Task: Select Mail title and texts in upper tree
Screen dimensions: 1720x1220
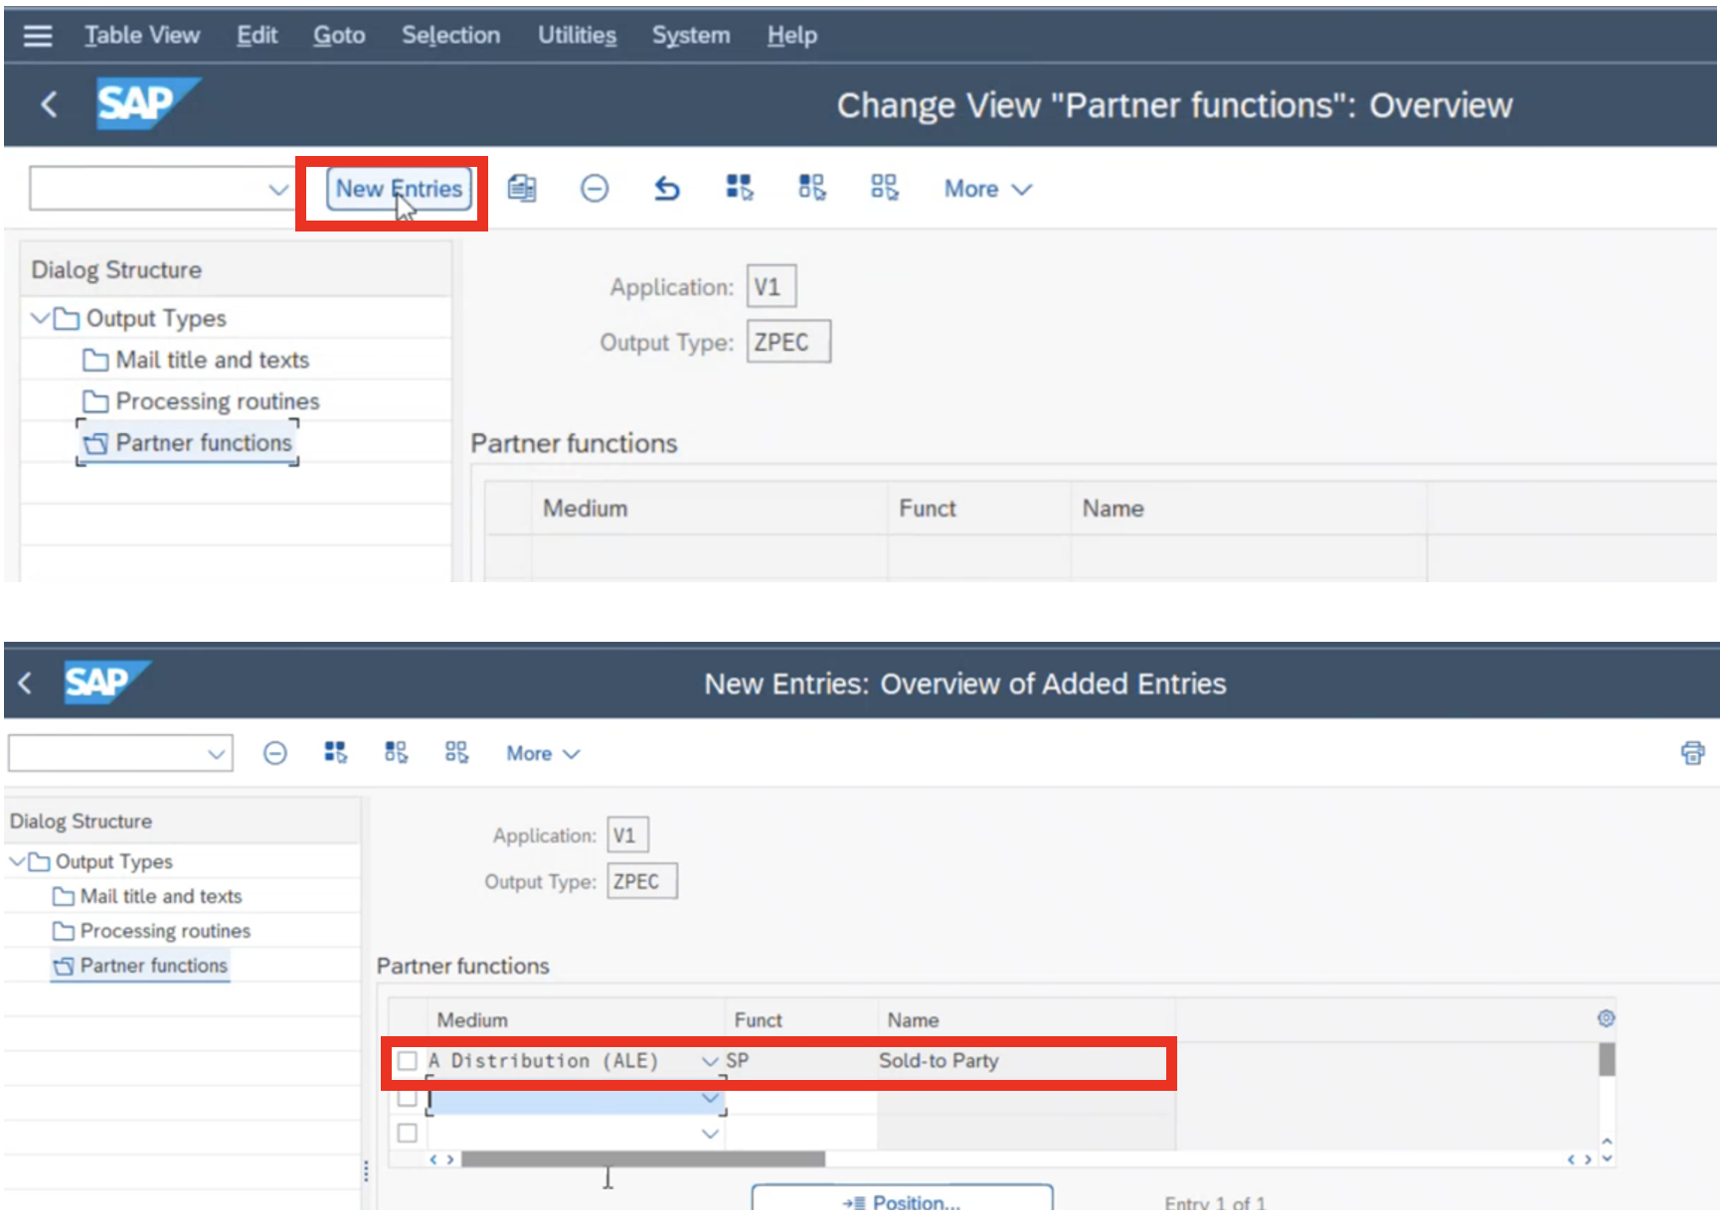Action: (x=212, y=360)
